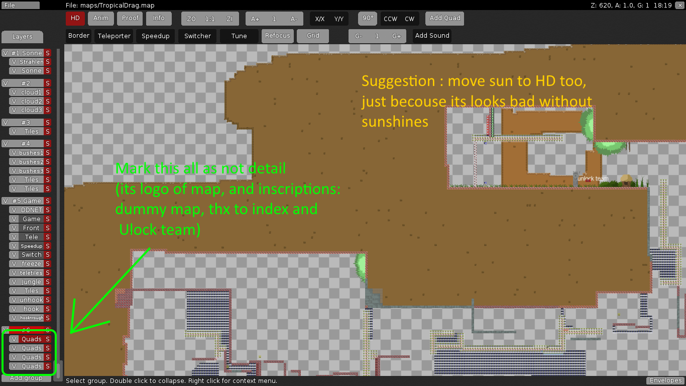
Task: Activate Proof borders view
Action: [x=130, y=18]
